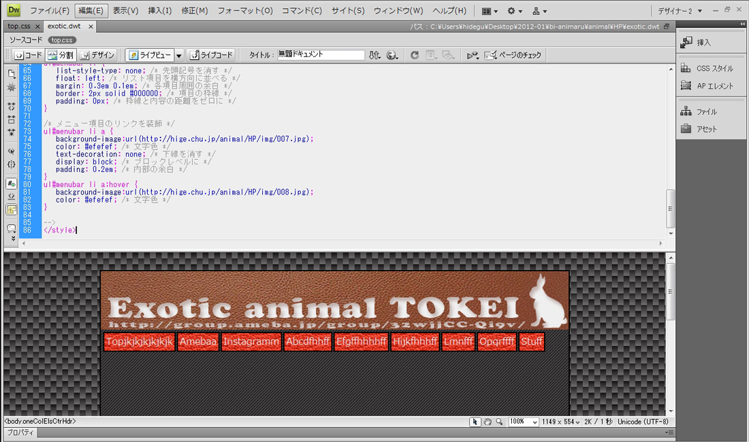
Task: Open Documents icon in coding toolbar
Action: (12, 73)
